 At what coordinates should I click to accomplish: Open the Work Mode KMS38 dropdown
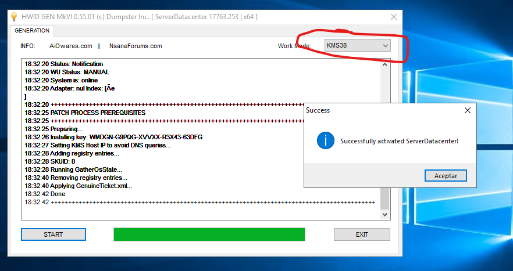(x=357, y=45)
